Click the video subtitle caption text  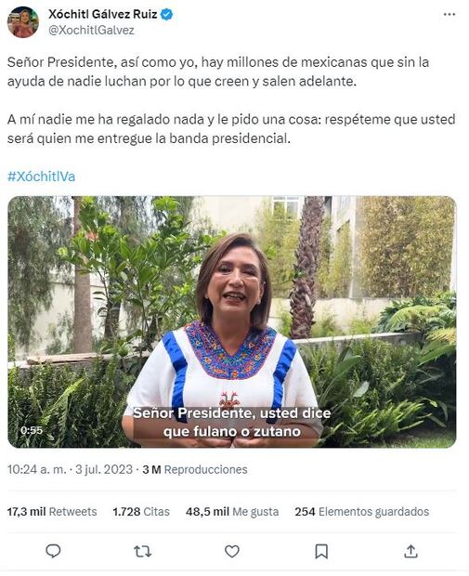tap(232, 422)
